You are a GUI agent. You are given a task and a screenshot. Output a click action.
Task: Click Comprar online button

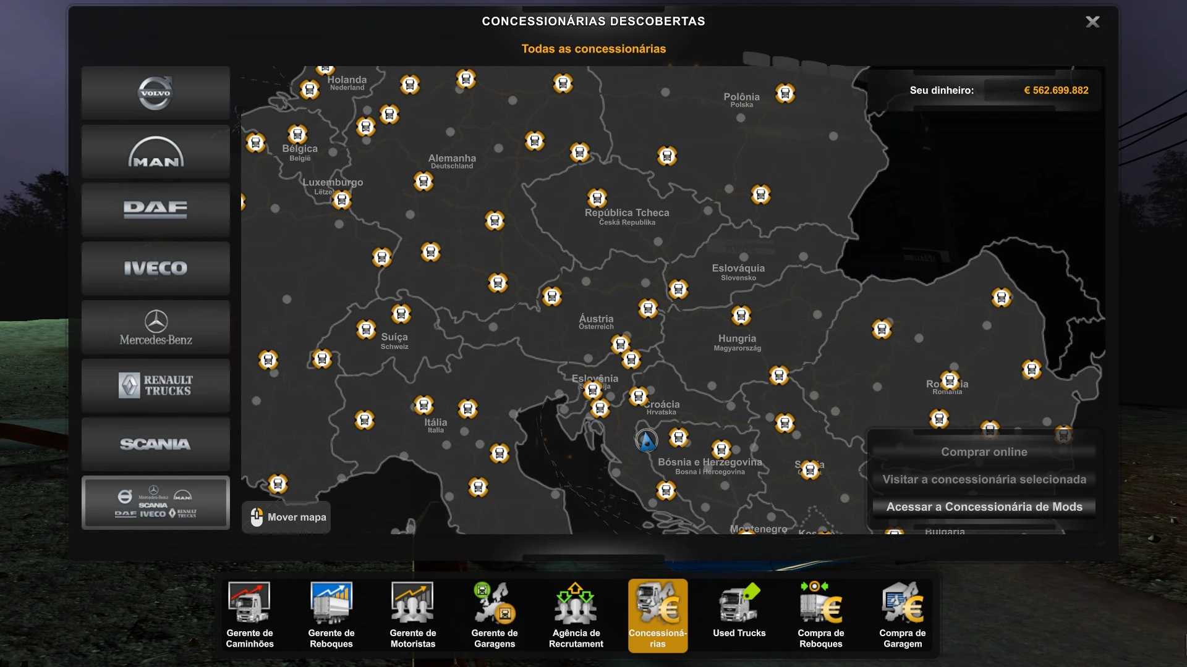[984, 452]
